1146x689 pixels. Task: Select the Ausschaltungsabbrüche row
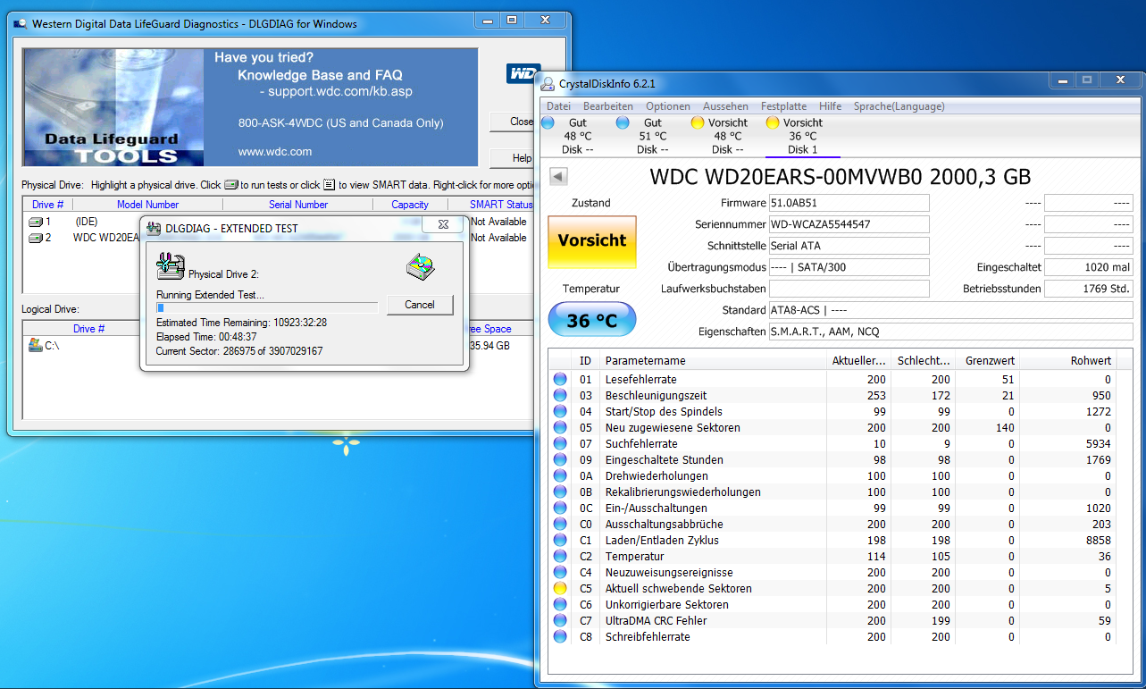point(832,525)
